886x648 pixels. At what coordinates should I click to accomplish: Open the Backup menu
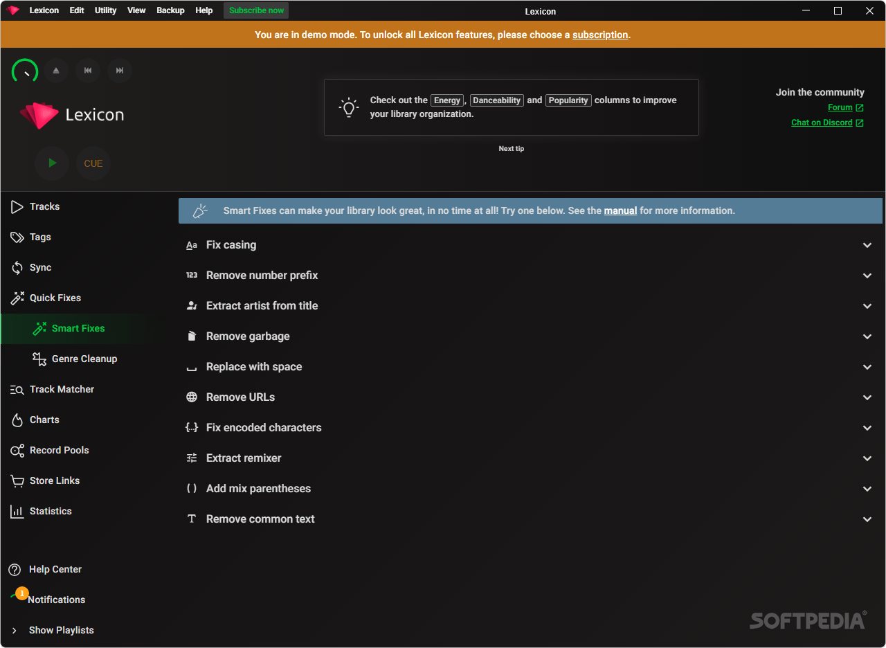point(170,10)
